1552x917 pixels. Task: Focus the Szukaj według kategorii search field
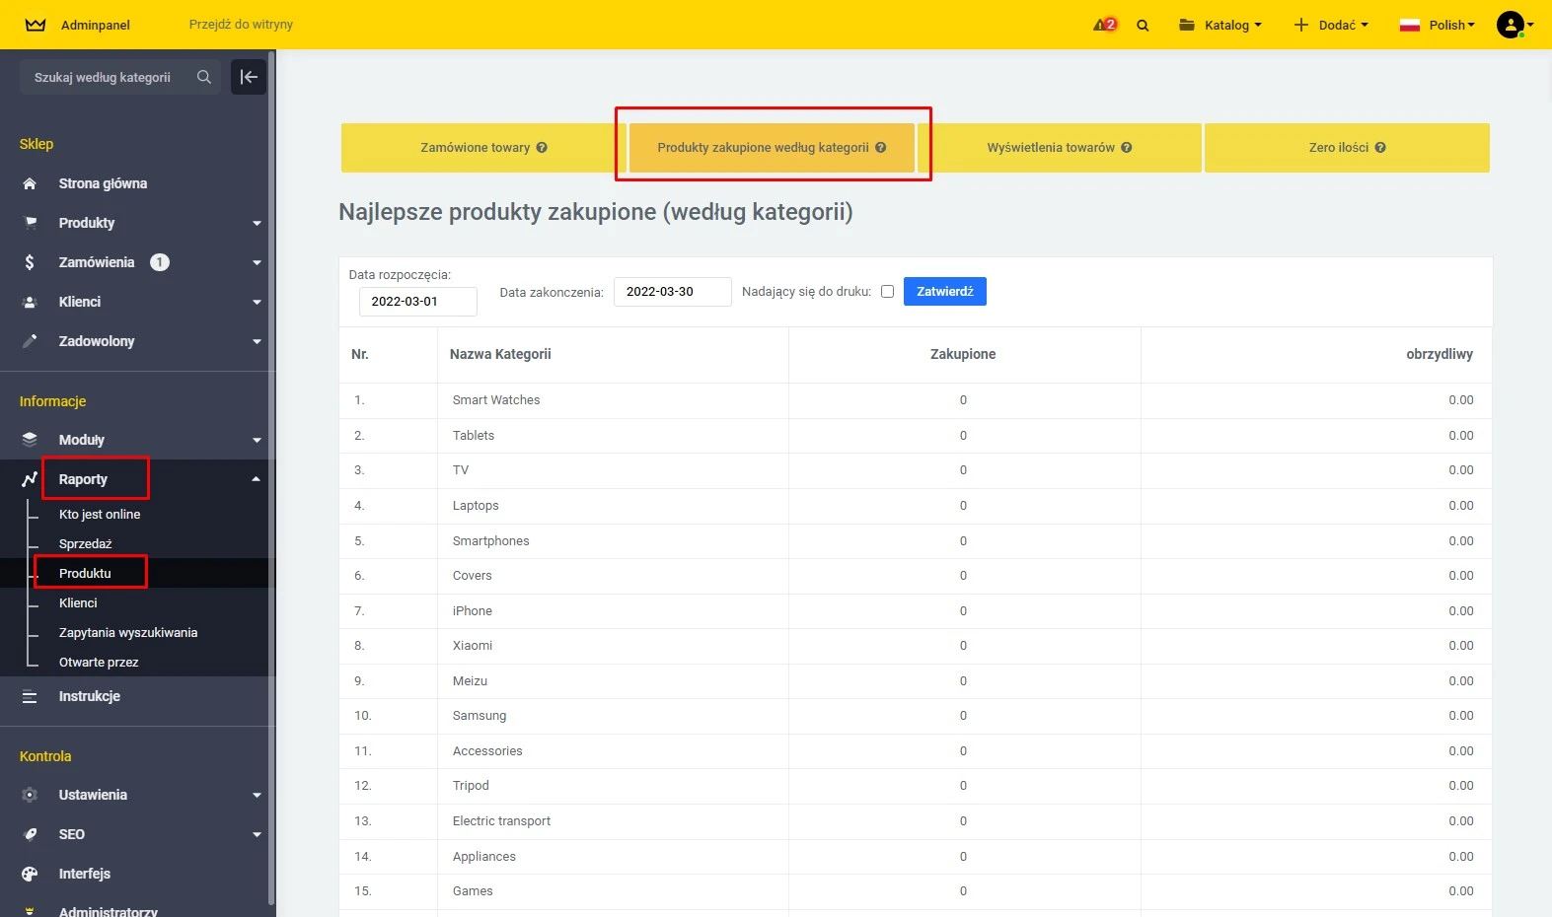coord(120,77)
